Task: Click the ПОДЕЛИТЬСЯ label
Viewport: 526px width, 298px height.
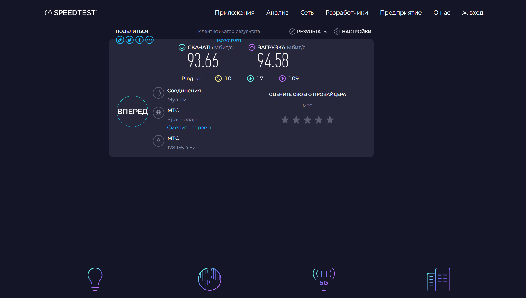Action: (132, 31)
